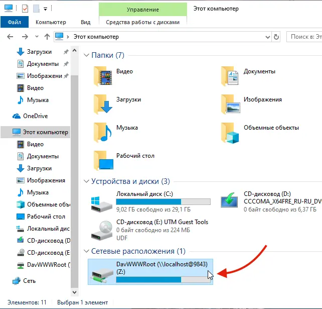Screen dimensions: 322x309
Task: Open the Управление contextual tab
Action: pyautogui.click(x=143, y=10)
